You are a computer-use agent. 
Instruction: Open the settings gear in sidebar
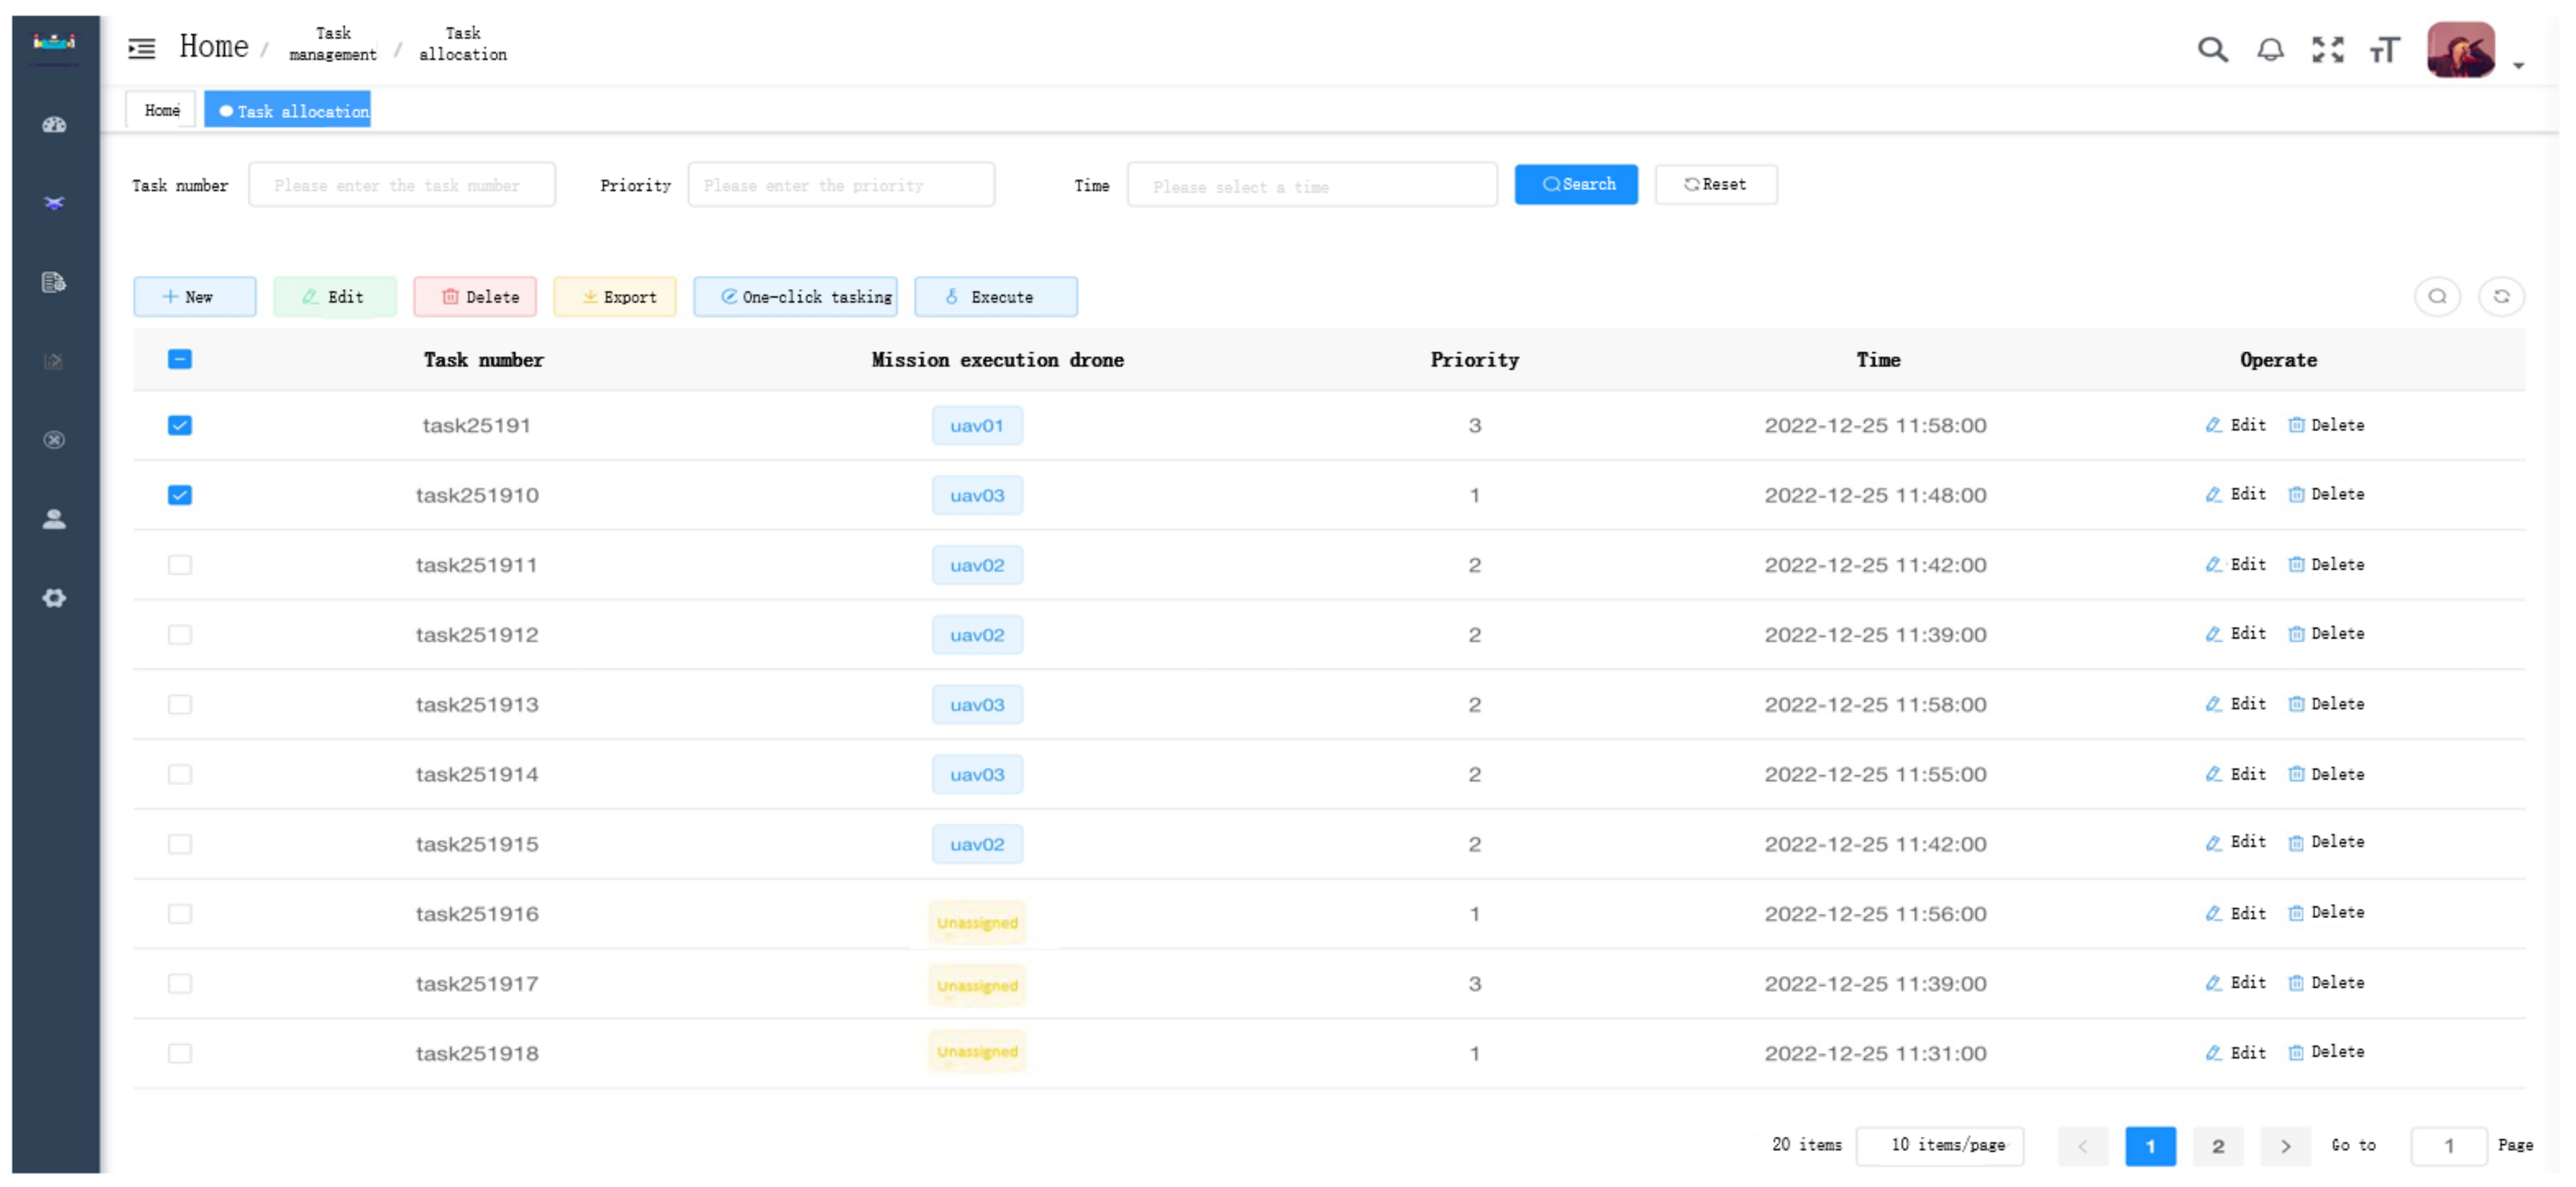(x=54, y=598)
